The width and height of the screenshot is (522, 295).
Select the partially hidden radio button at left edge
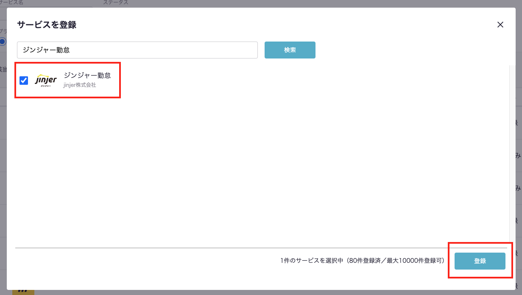[3, 42]
